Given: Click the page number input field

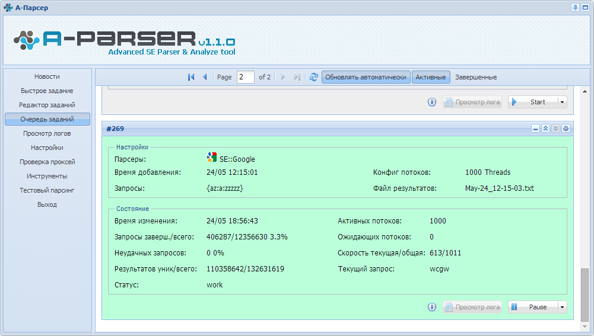Looking at the screenshot, I should coord(245,77).
